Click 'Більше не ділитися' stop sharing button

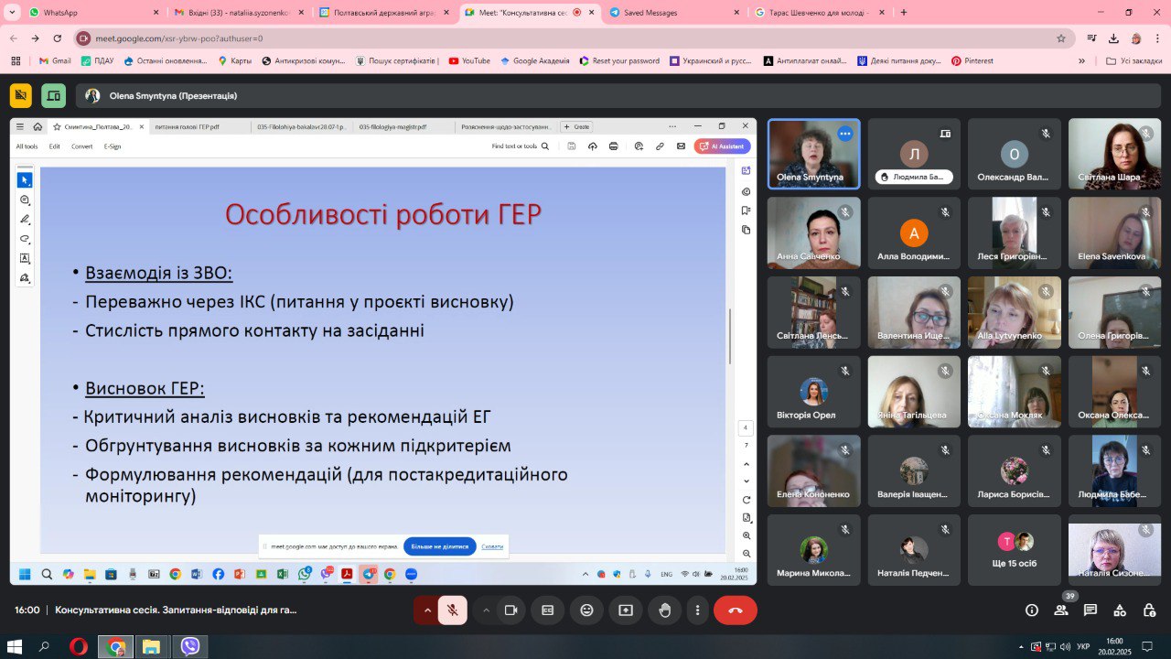(x=440, y=546)
